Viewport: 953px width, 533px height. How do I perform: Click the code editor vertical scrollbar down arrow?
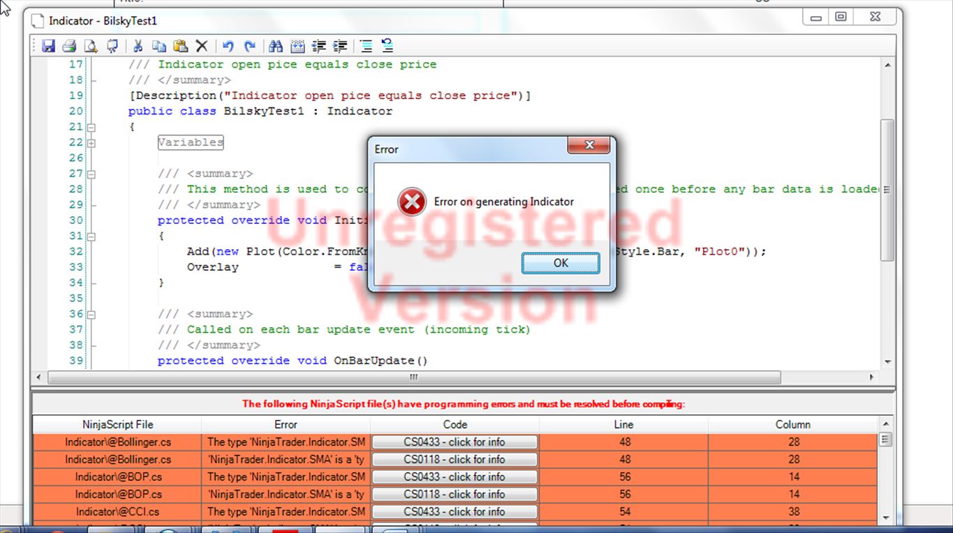click(887, 362)
